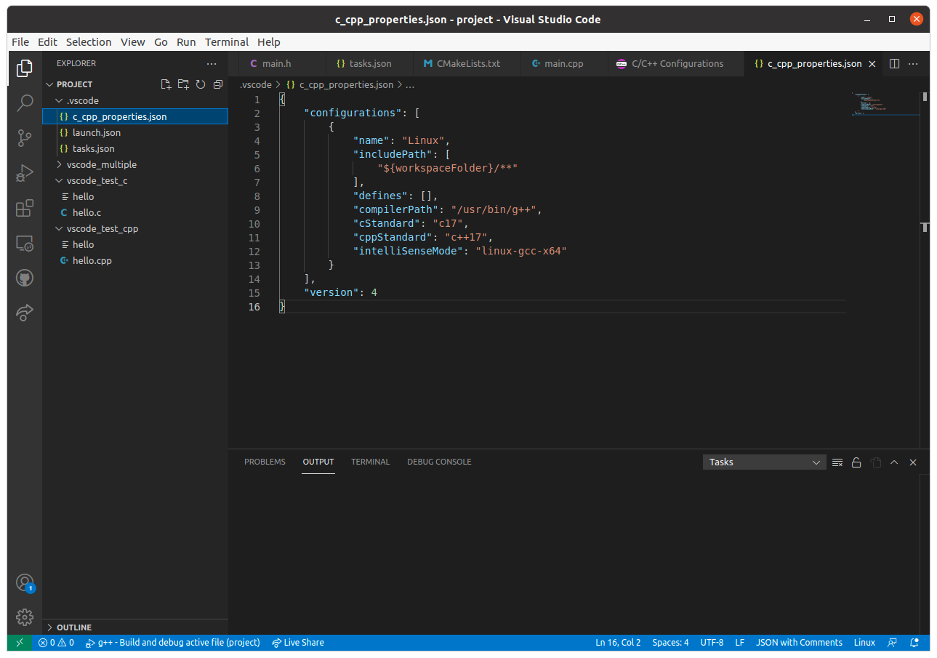Image resolution: width=937 pixels, height=658 pixels.
Task: Switch to the main.cpp tab
Action: tap(565, 64)
